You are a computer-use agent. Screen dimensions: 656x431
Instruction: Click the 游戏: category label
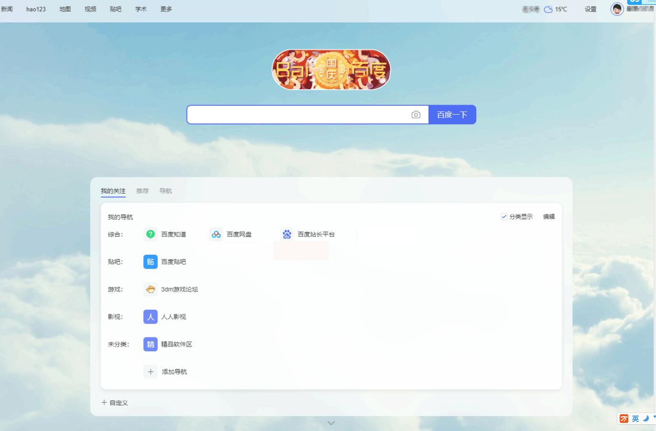[x=116, y=289]
